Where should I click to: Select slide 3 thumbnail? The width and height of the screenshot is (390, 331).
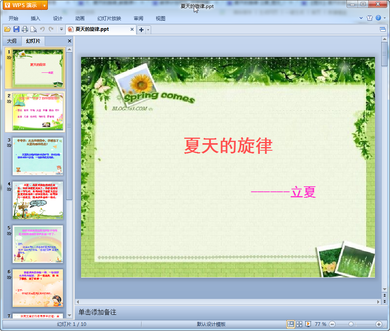pyautogui.click(x=38, y=156)
